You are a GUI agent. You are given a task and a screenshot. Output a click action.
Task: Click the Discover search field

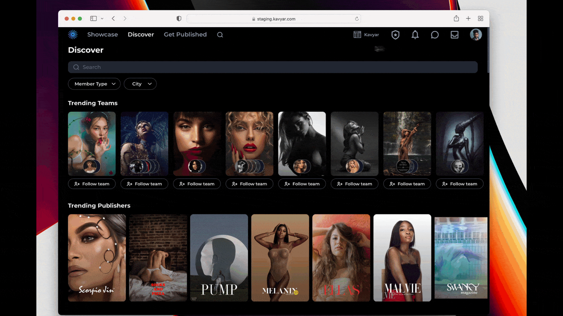click(273, 67)
